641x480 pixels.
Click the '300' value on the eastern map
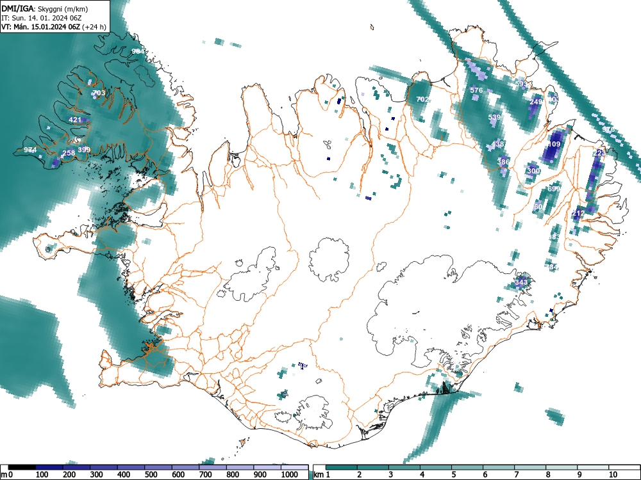[x=534, y=171]
